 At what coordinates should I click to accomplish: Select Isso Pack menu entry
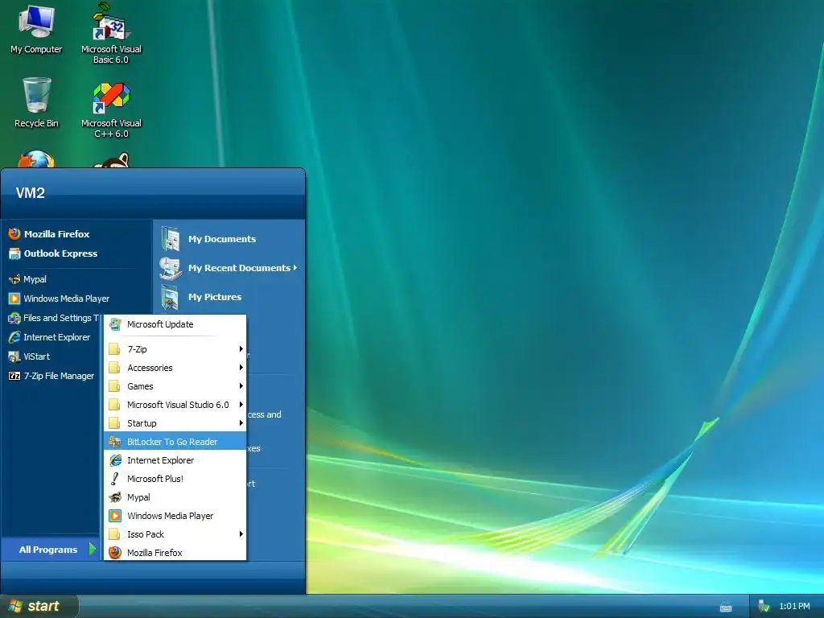pos(175,534)
